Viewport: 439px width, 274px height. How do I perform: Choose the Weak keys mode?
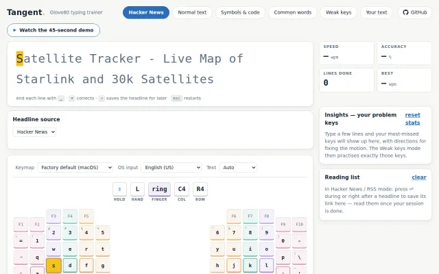pyautogui.click(x=338, y=12)
